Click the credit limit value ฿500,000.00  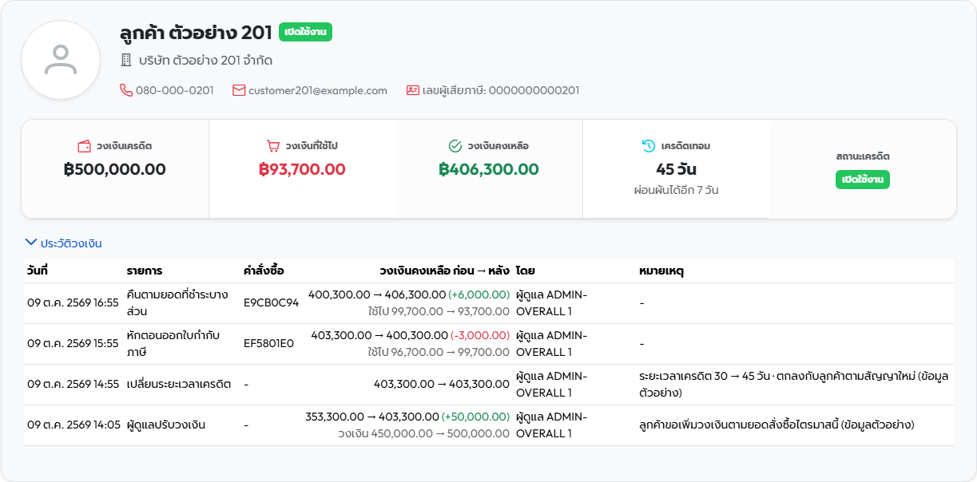pyautogui.click(x=115, y=169)
